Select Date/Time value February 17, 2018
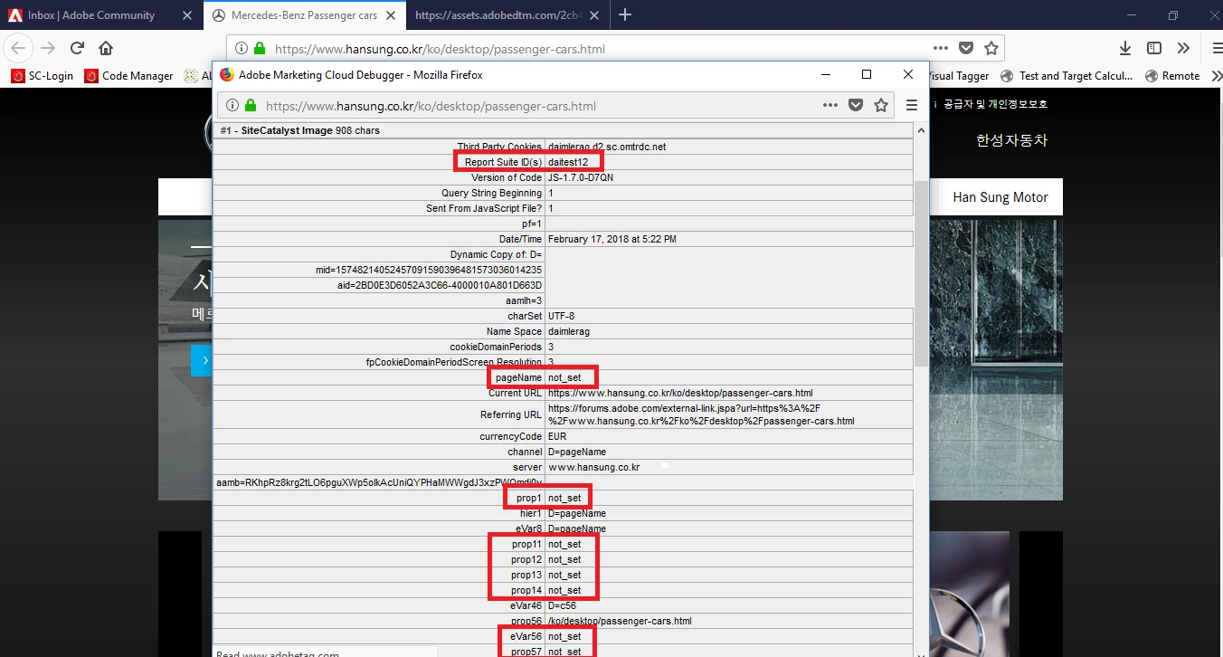Viewport: 1223px width, 657px height. (611, 239)
